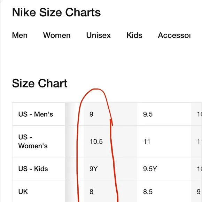The image size is (202, 202).
Task: Select the US - Kids row label
Action: click(33, 169)
